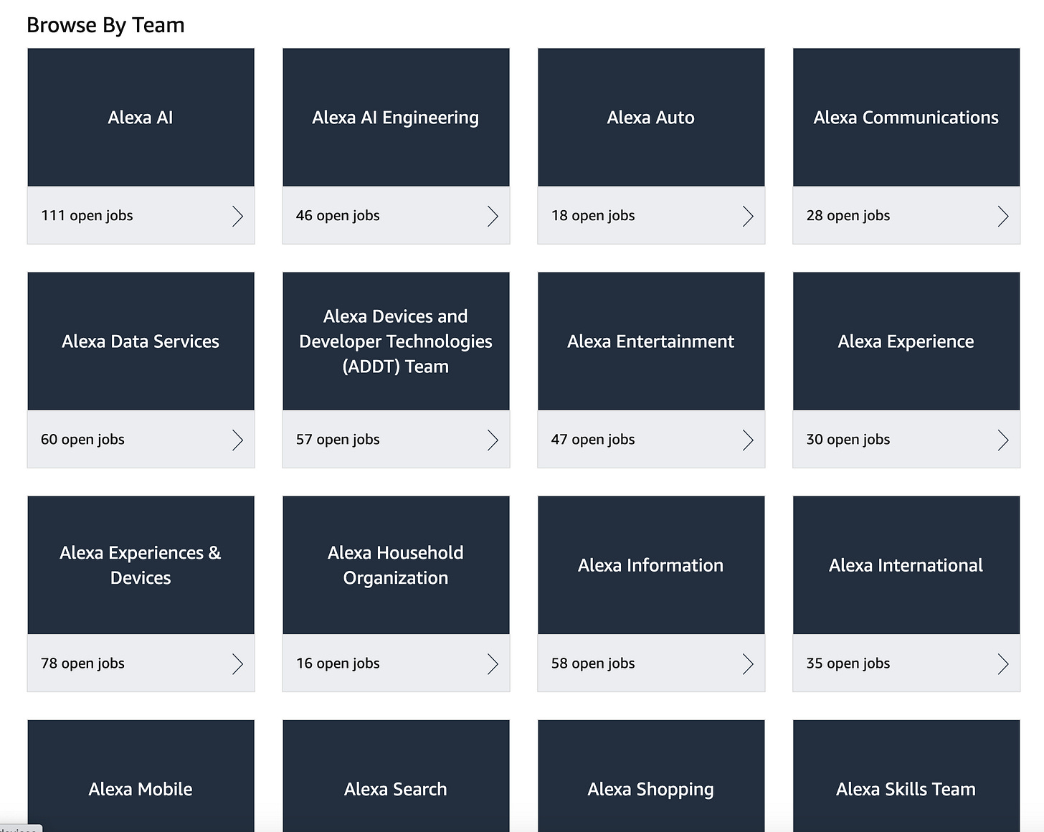Click the arrow beside 58 open jobs
Viewport: 1044px width, 832px height.
[x=749, y=664]
